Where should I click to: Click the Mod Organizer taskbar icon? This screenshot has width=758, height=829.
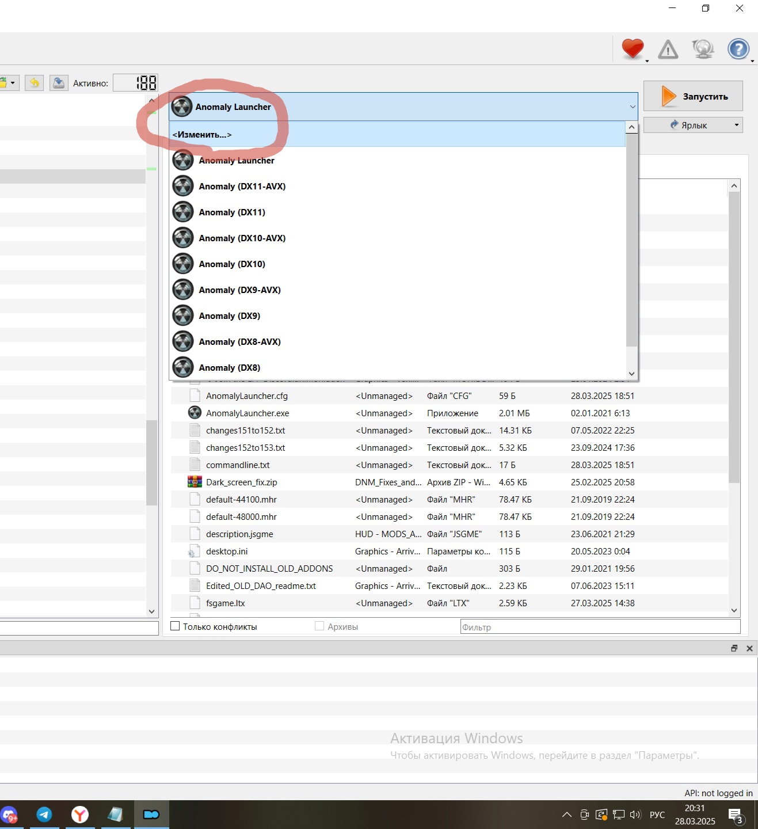point(151,815)
